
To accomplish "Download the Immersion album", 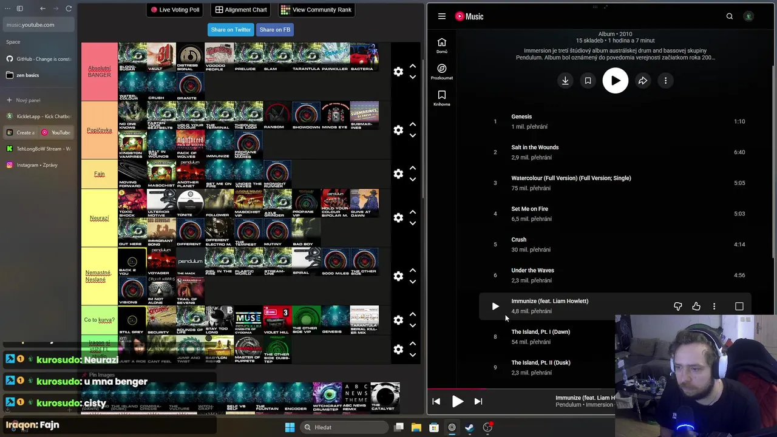I will tap(565, 81).
